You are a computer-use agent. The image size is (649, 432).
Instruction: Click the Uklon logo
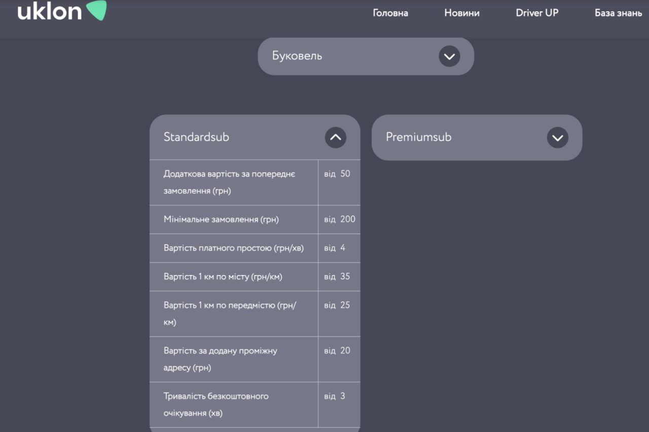pyautogui.click(x=50, y=11)
